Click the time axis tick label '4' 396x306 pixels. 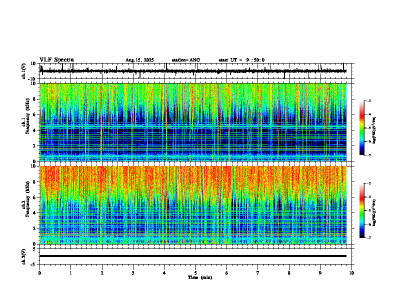[164, 273]
